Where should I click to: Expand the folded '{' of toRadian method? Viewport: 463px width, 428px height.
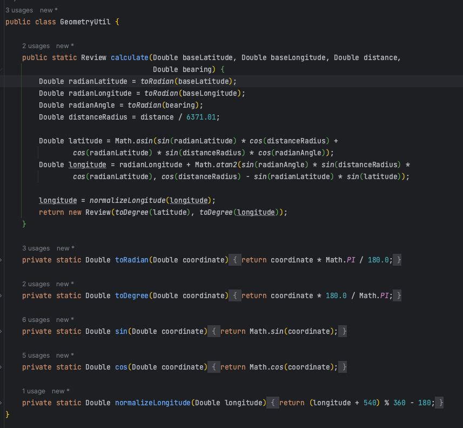coord(235,260)
